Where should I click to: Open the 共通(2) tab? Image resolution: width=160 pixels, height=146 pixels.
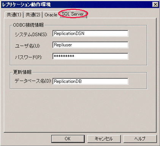click(33, 15)
